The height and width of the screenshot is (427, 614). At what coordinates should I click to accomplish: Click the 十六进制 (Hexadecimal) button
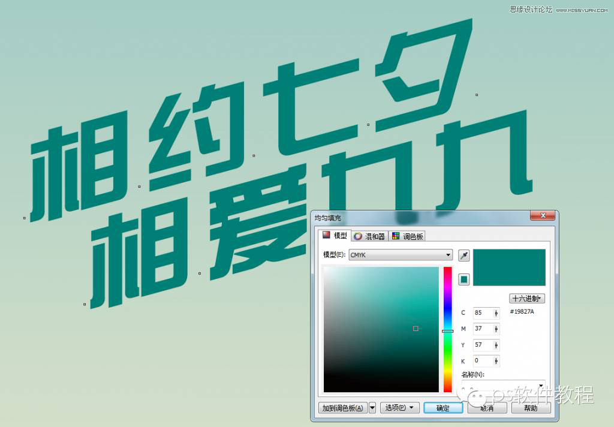[526, 298]
